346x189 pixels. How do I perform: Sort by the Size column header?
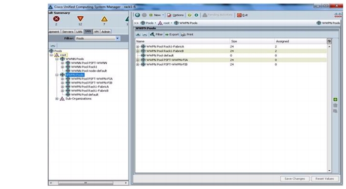252,41
